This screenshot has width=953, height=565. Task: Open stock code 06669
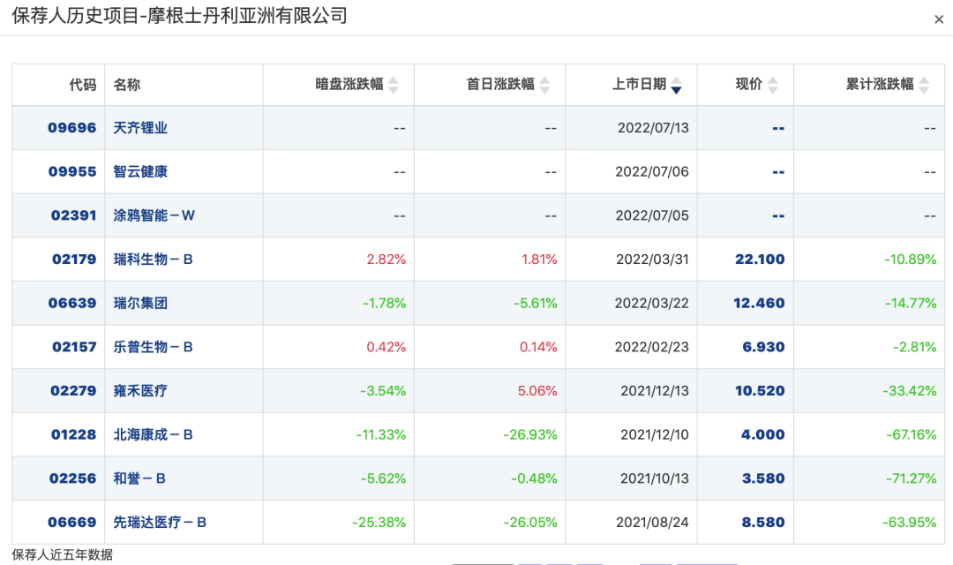[71, 522]
